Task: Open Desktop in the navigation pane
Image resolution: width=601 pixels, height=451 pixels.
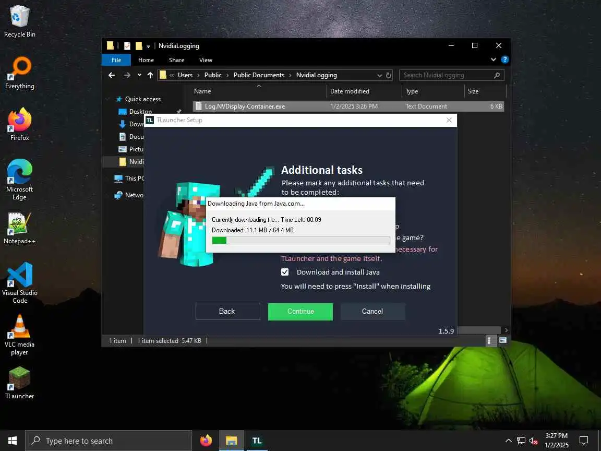Action: point(140,112)
